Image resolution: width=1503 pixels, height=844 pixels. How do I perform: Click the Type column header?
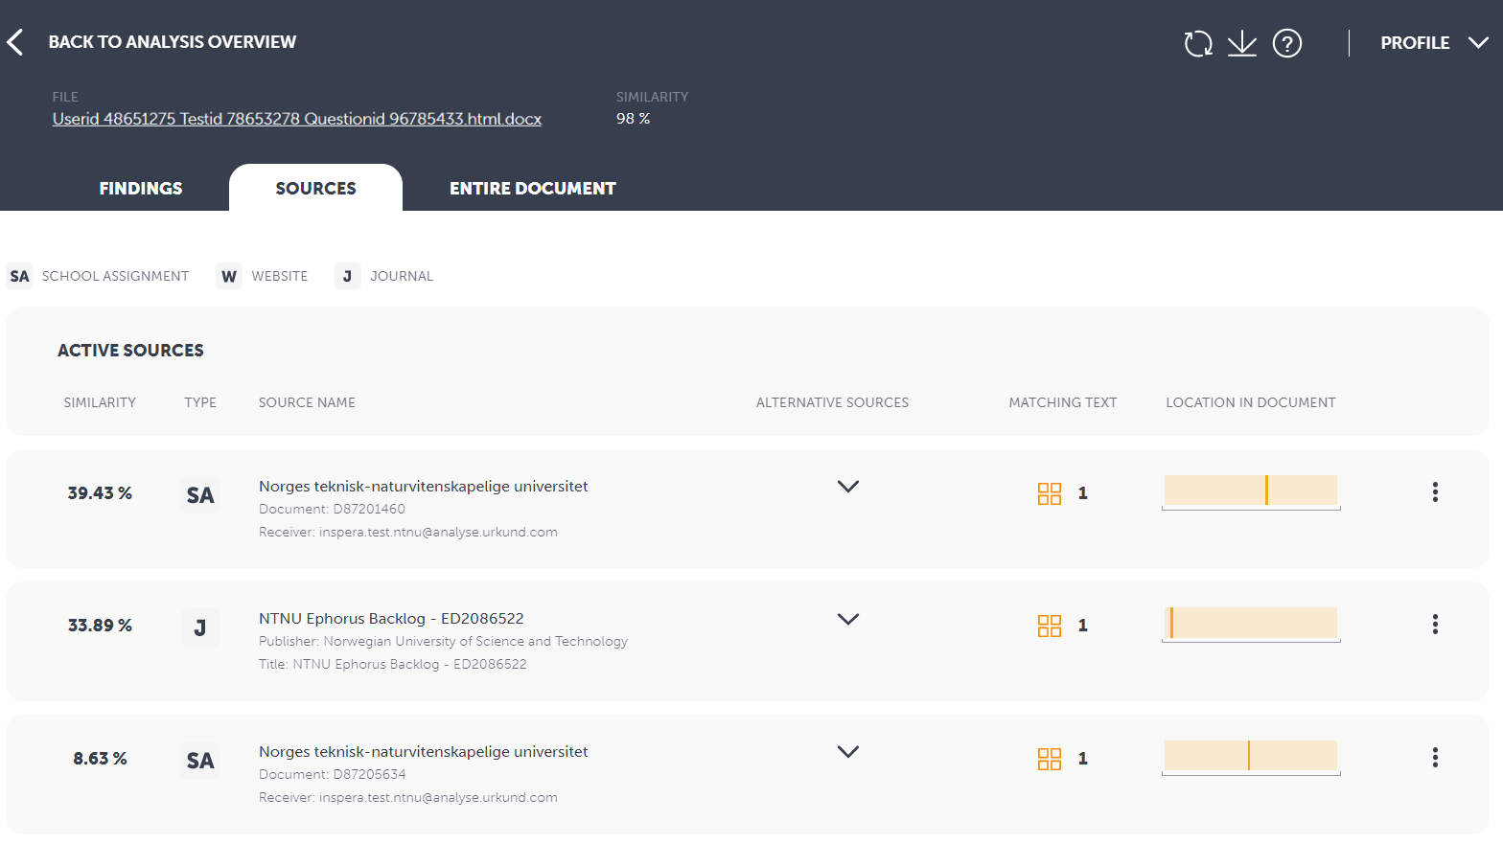pyautogui.click(x=200, y=402)
